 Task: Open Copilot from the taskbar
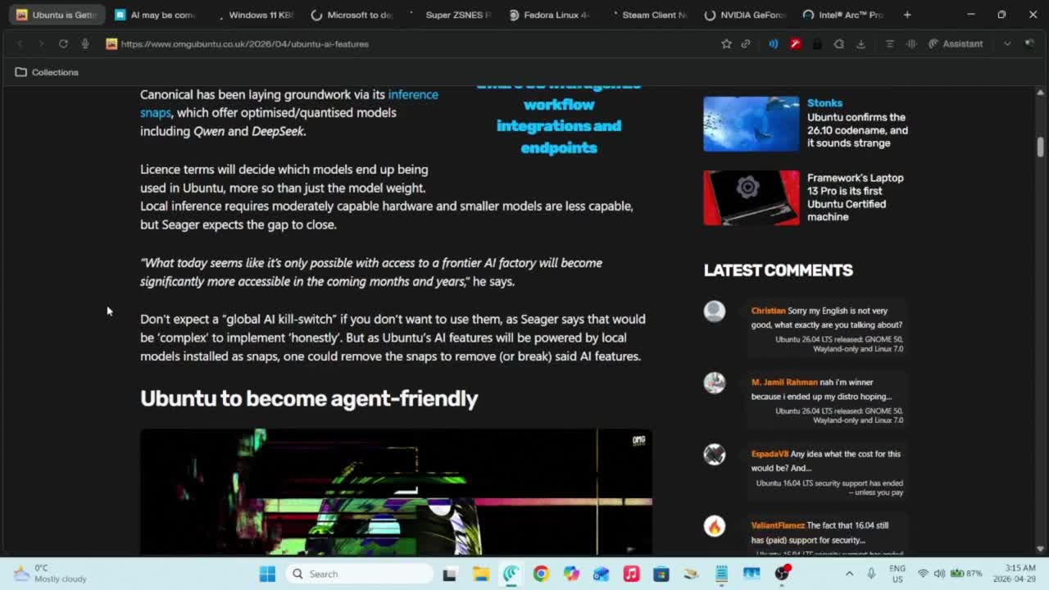[571, 574]
